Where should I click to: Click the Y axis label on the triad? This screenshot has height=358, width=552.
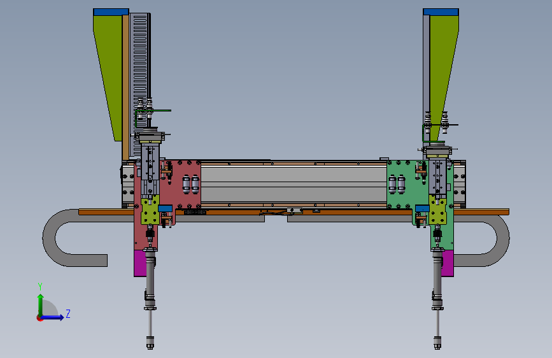(x=40, y=287)
